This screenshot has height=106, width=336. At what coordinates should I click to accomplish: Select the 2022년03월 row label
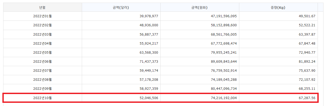(42, 34)
